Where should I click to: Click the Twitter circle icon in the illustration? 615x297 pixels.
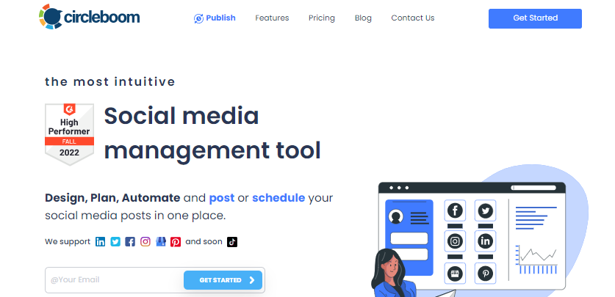tap(486, 211)
